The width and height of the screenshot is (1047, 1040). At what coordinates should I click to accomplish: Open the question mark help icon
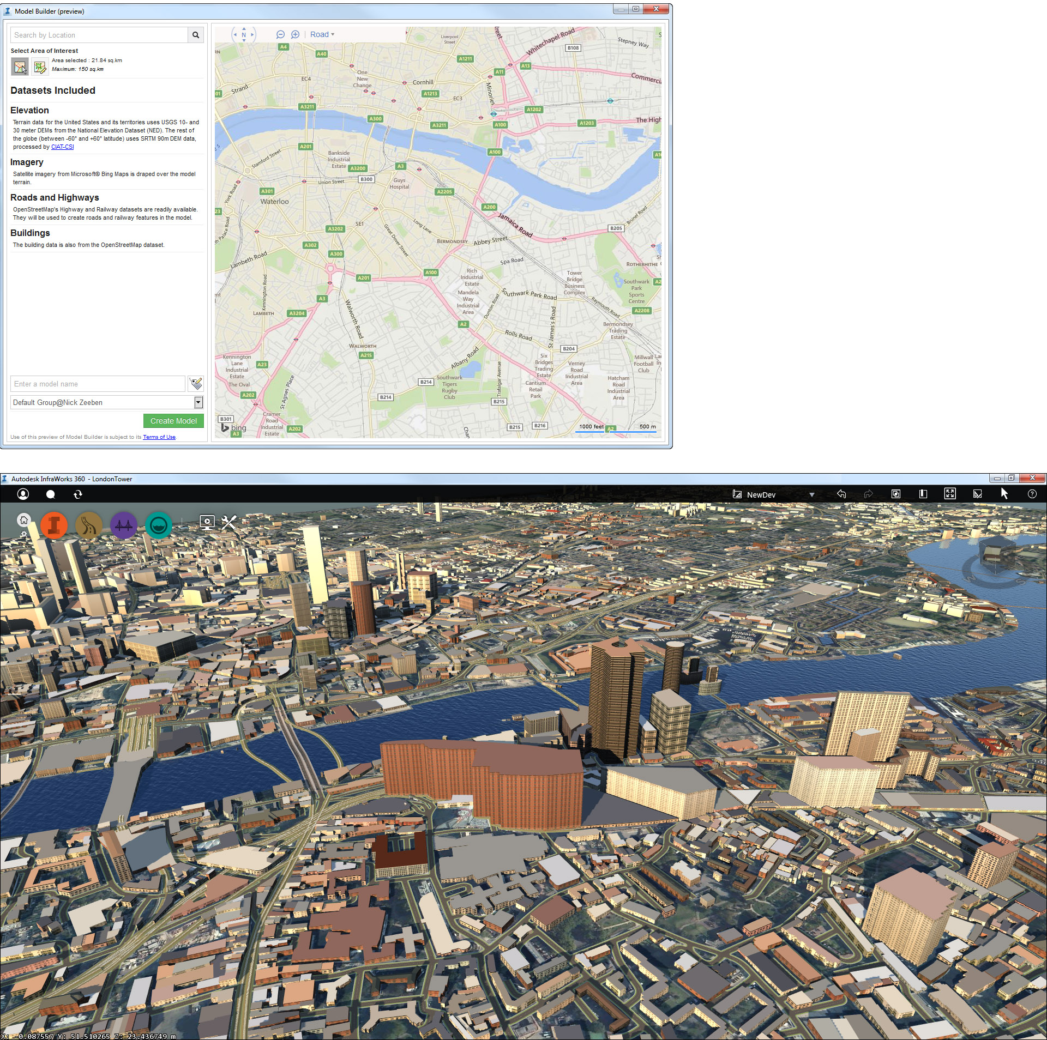pyautogui.click(x=1032, y=494)
